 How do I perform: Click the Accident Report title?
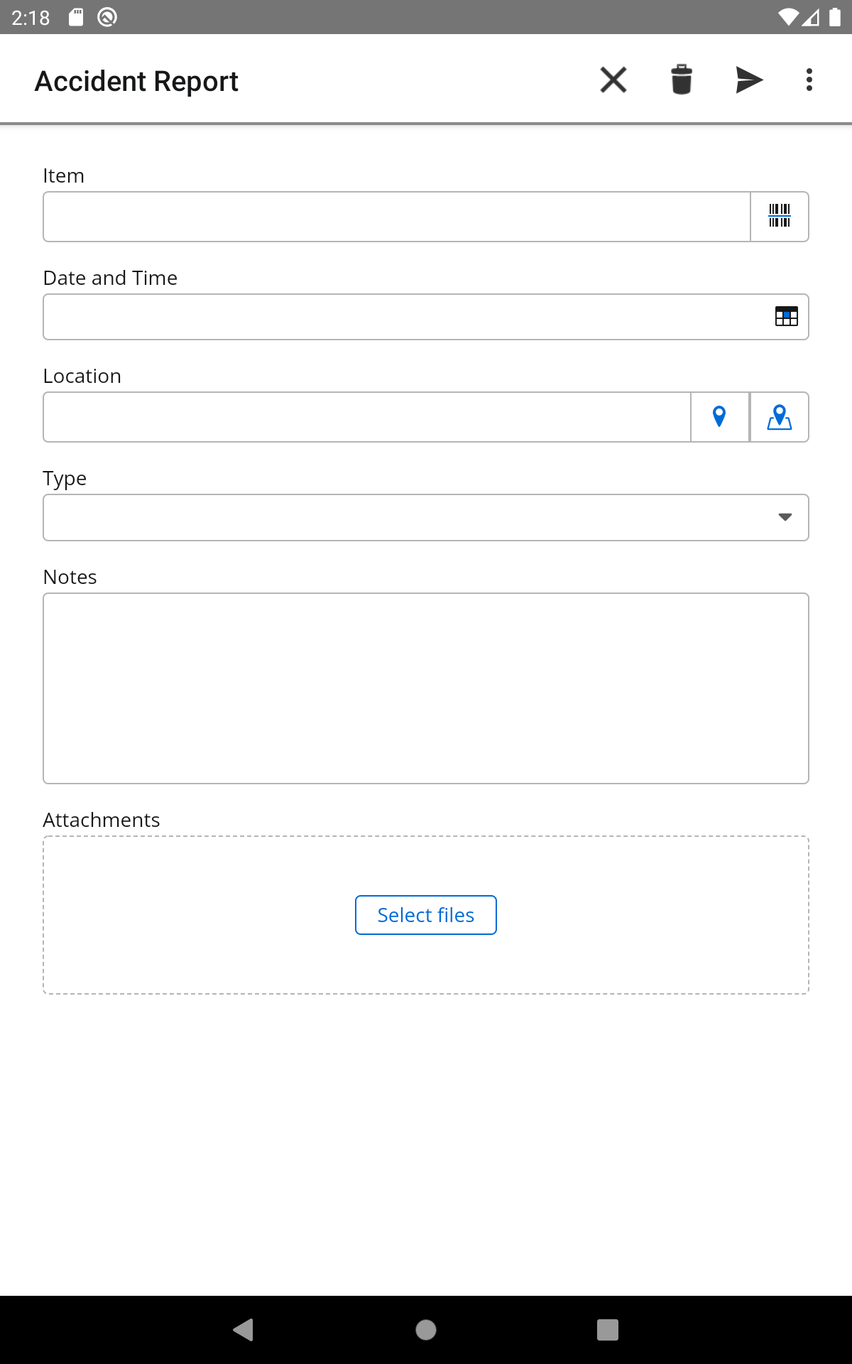[136, 81]
